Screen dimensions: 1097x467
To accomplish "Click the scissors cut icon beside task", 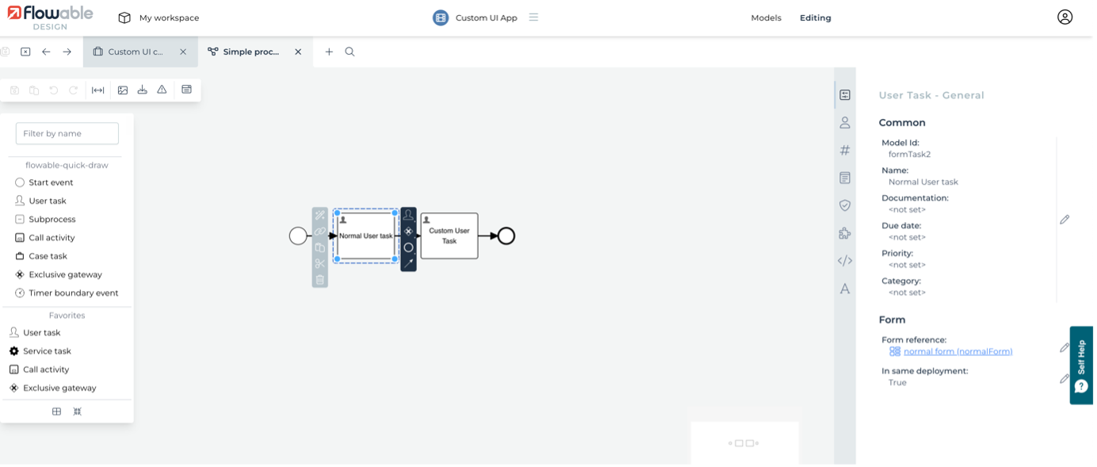I will tap(320, 263).
